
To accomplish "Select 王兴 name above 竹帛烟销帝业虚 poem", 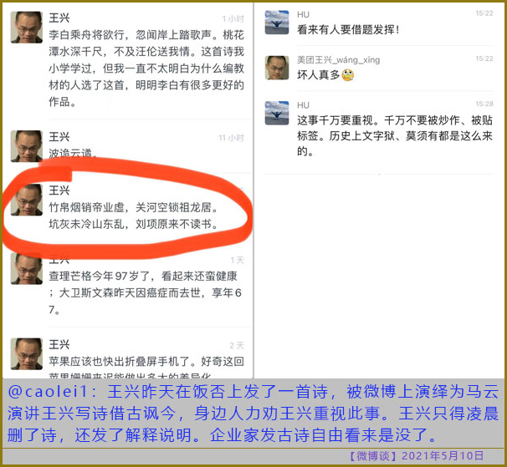I will pos(59,190).
